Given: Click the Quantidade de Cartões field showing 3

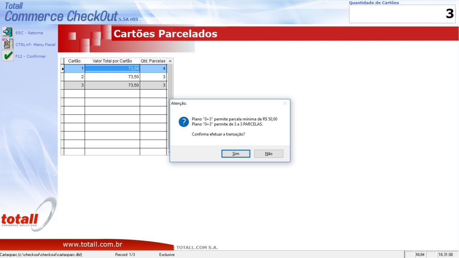Looking at the screenshot, I should click(x=402, y=14).
